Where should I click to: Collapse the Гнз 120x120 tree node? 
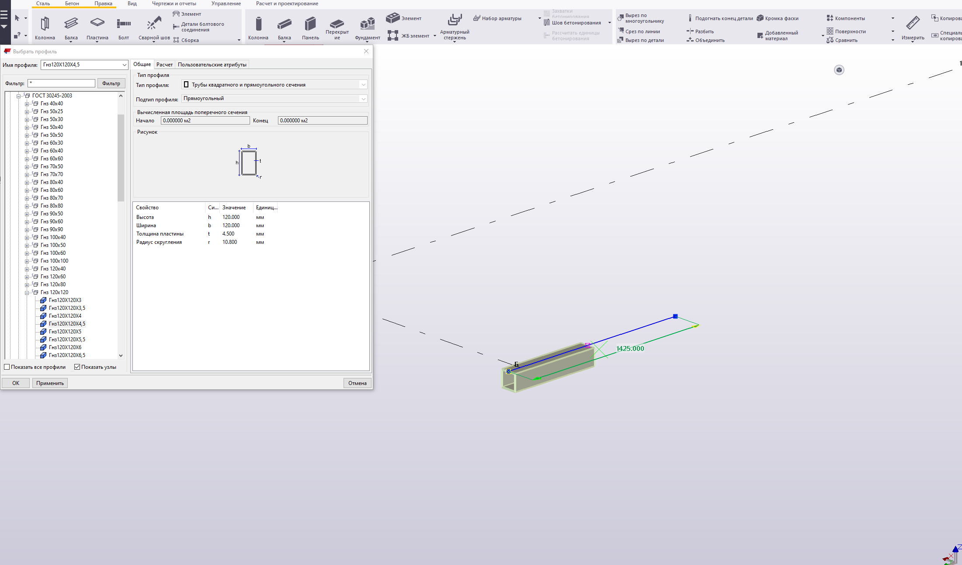pos(27,293)
